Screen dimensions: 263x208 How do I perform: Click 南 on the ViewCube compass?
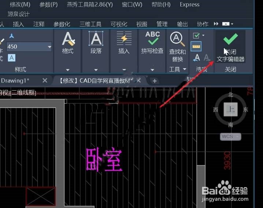pyautogui.click(x=231, y=125)
